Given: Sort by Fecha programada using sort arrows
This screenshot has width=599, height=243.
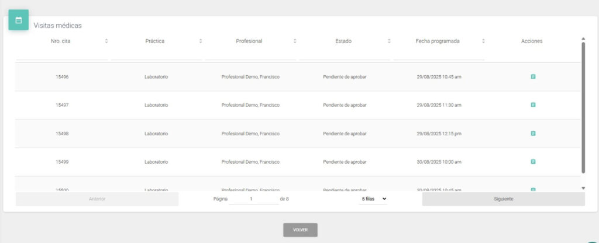Looking at the screenshot, I should 483,41.
